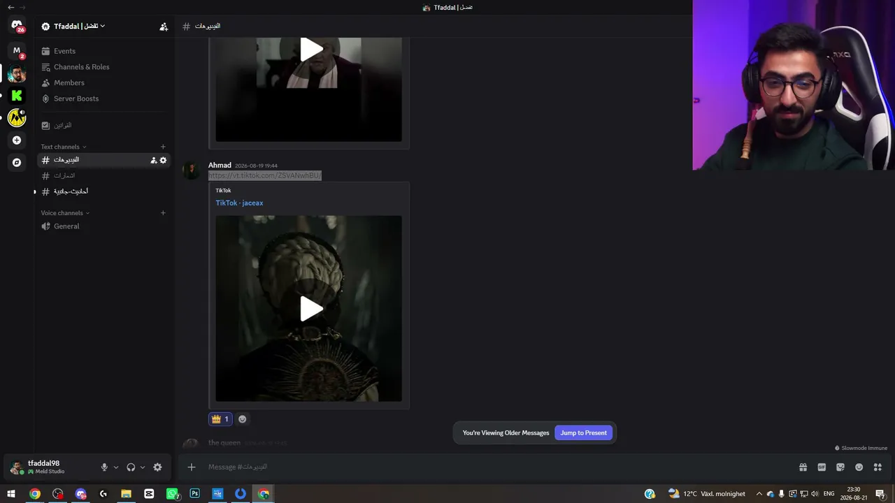The height and width of the screenshot is (503, 895).
Task: Click tfaddal98 user profile panel
Action: click(x=49, y=467)
